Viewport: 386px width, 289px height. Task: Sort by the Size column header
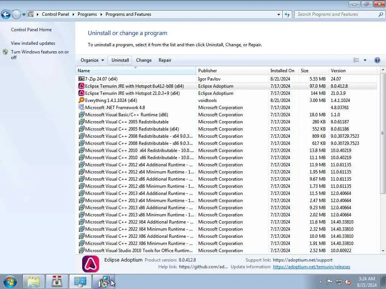[313, 70]
